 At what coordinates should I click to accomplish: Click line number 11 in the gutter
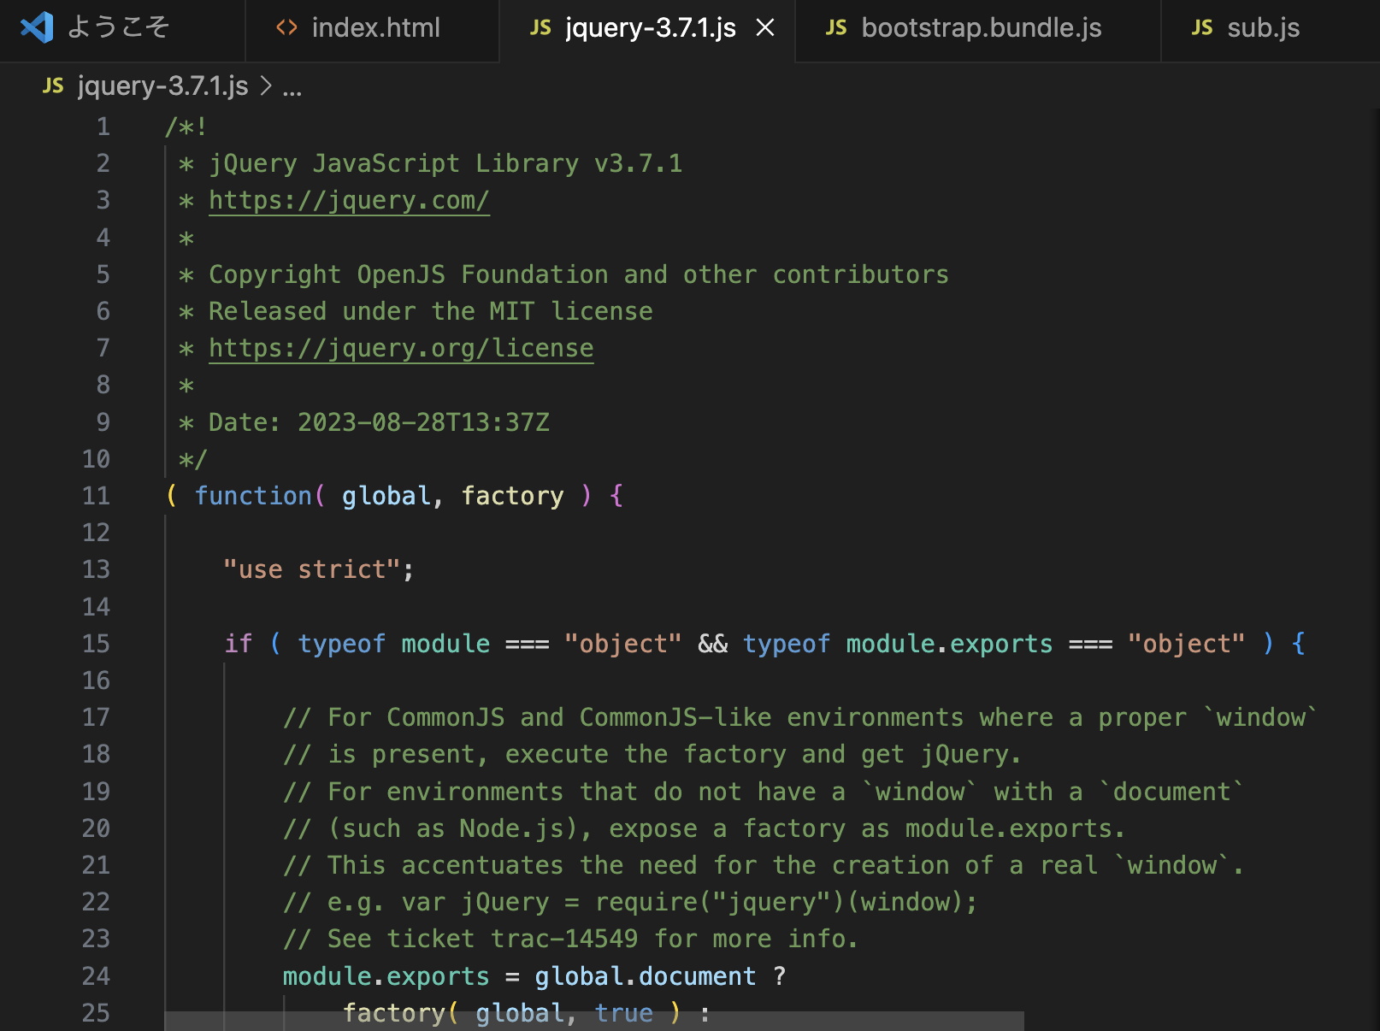[x=97, y=496]
